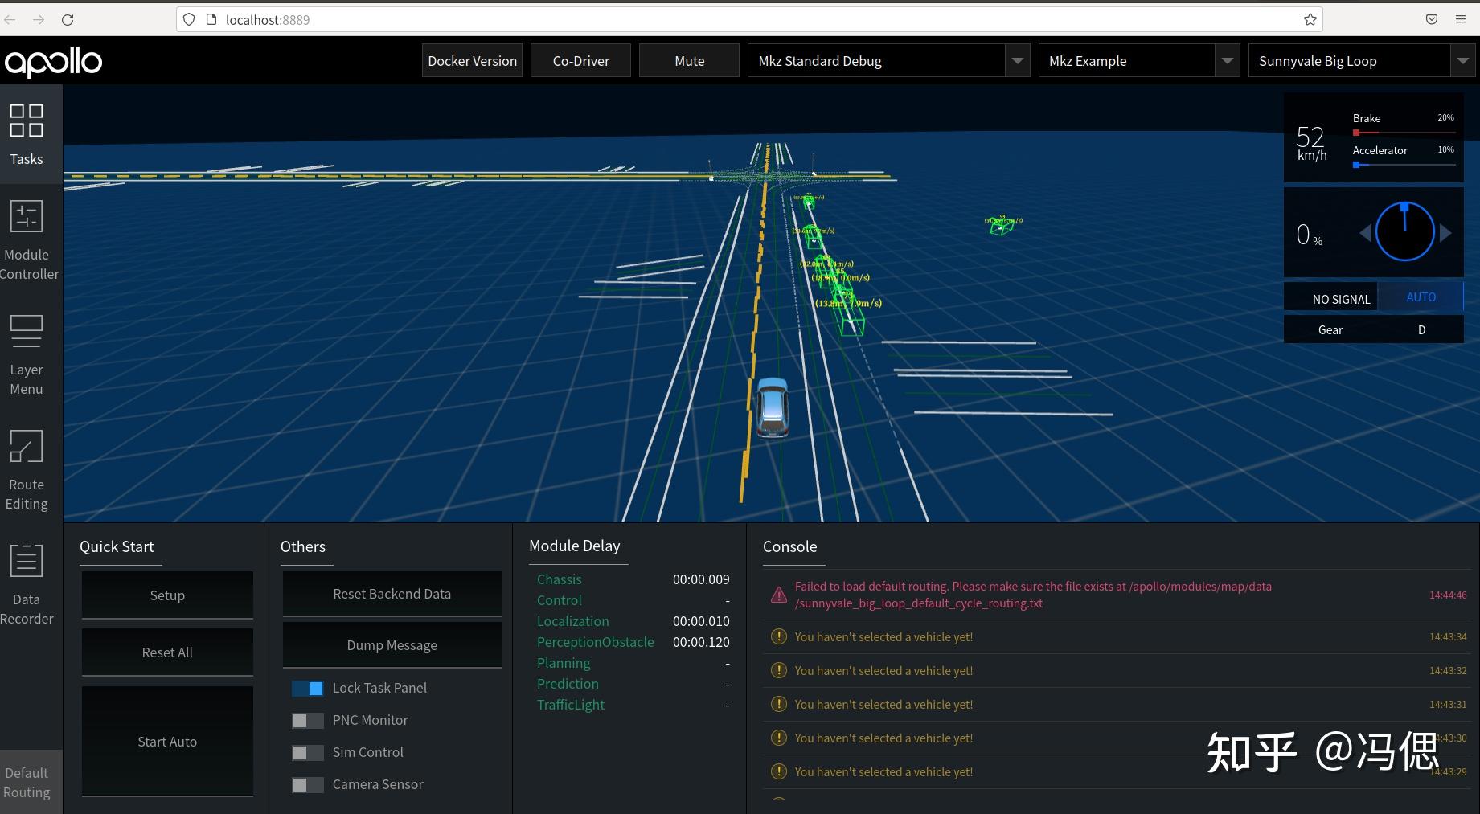
Task: Click the Docker Version header item
Action: 472,61
